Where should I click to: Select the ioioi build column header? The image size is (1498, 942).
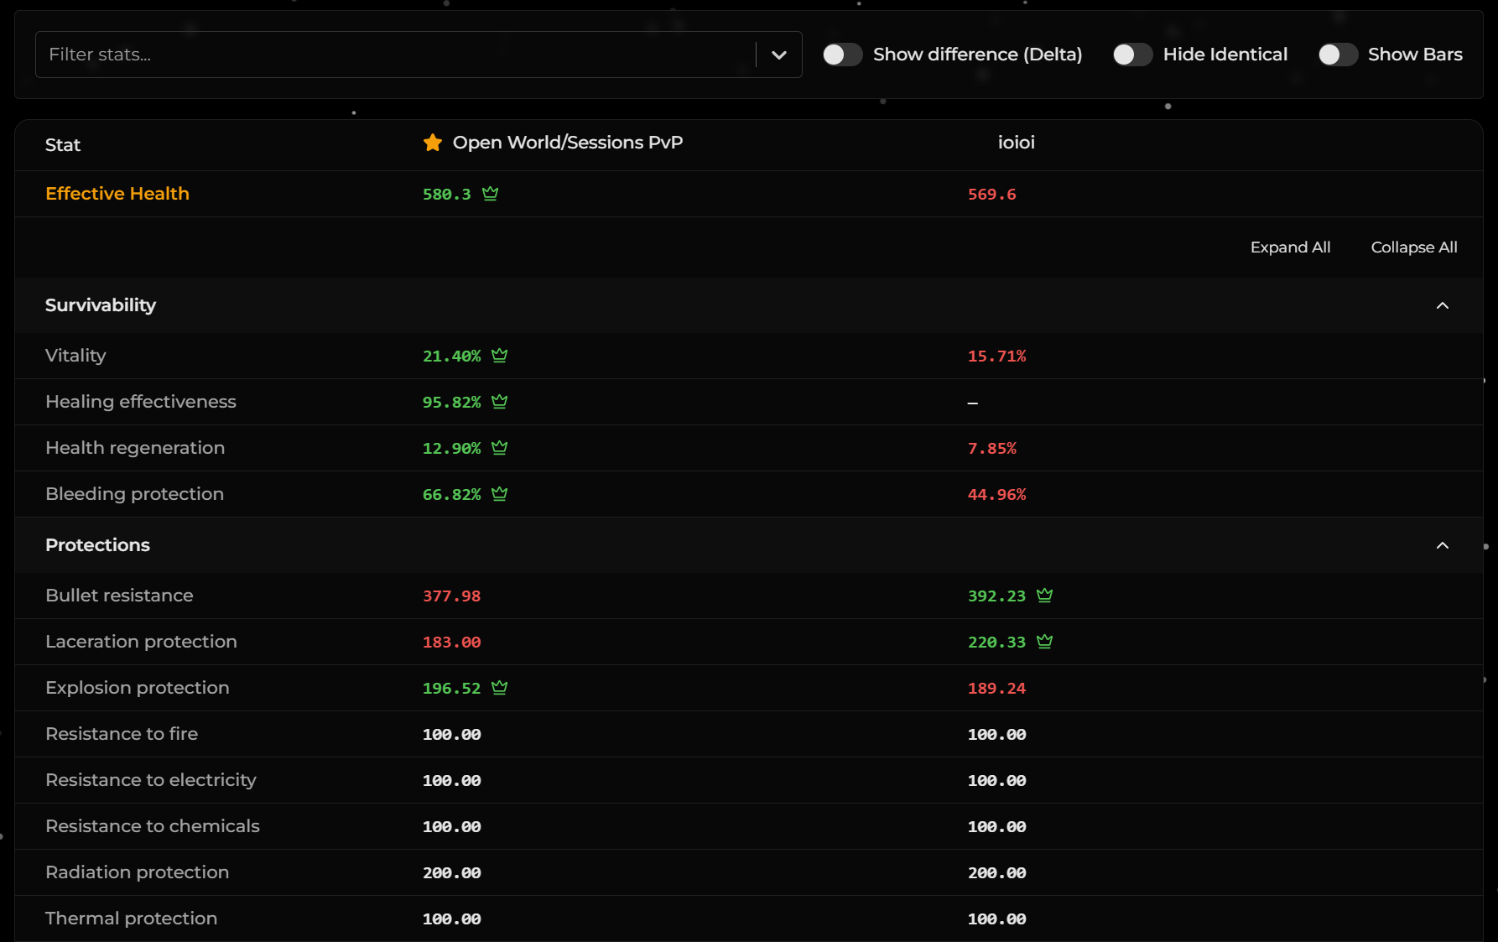tap(1016, 143)
